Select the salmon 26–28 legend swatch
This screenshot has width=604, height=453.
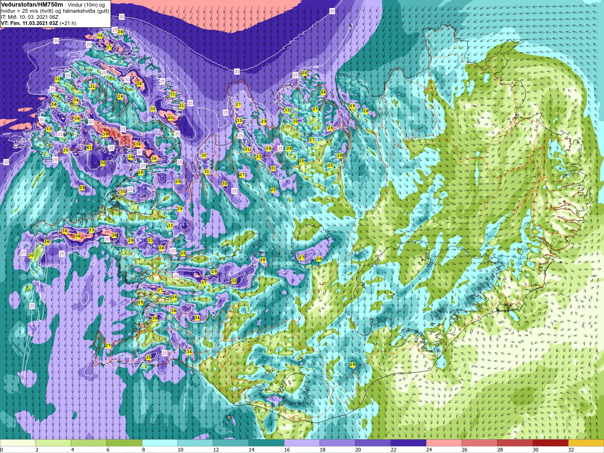pos(479,443)
